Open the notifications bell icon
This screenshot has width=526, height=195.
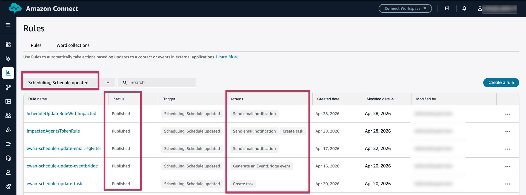464,8
